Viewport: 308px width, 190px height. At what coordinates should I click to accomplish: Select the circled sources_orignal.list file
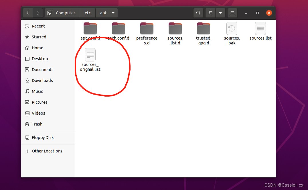(90, 55)
